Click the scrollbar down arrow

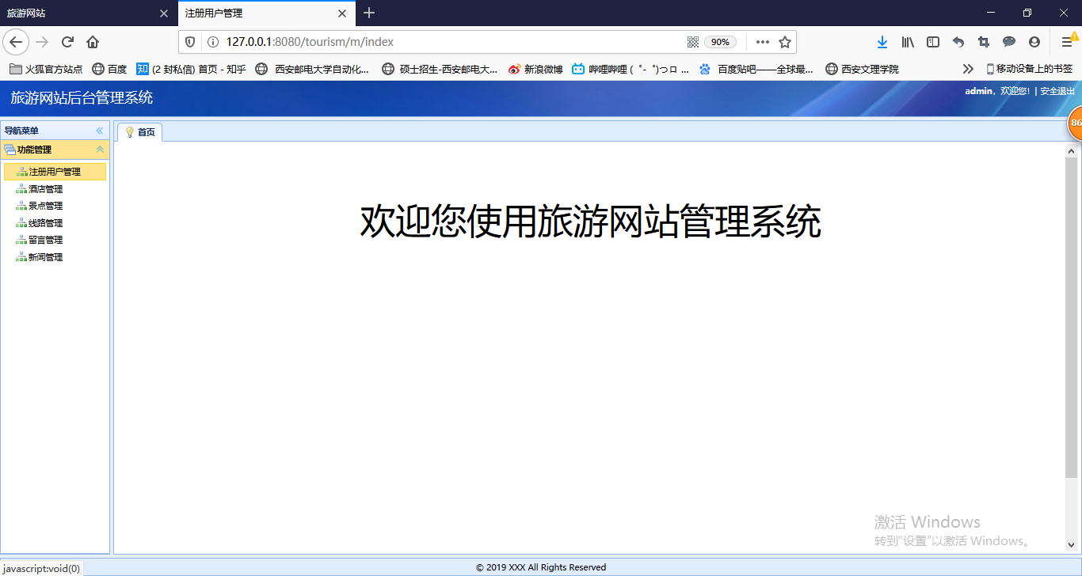point(1071,545)
